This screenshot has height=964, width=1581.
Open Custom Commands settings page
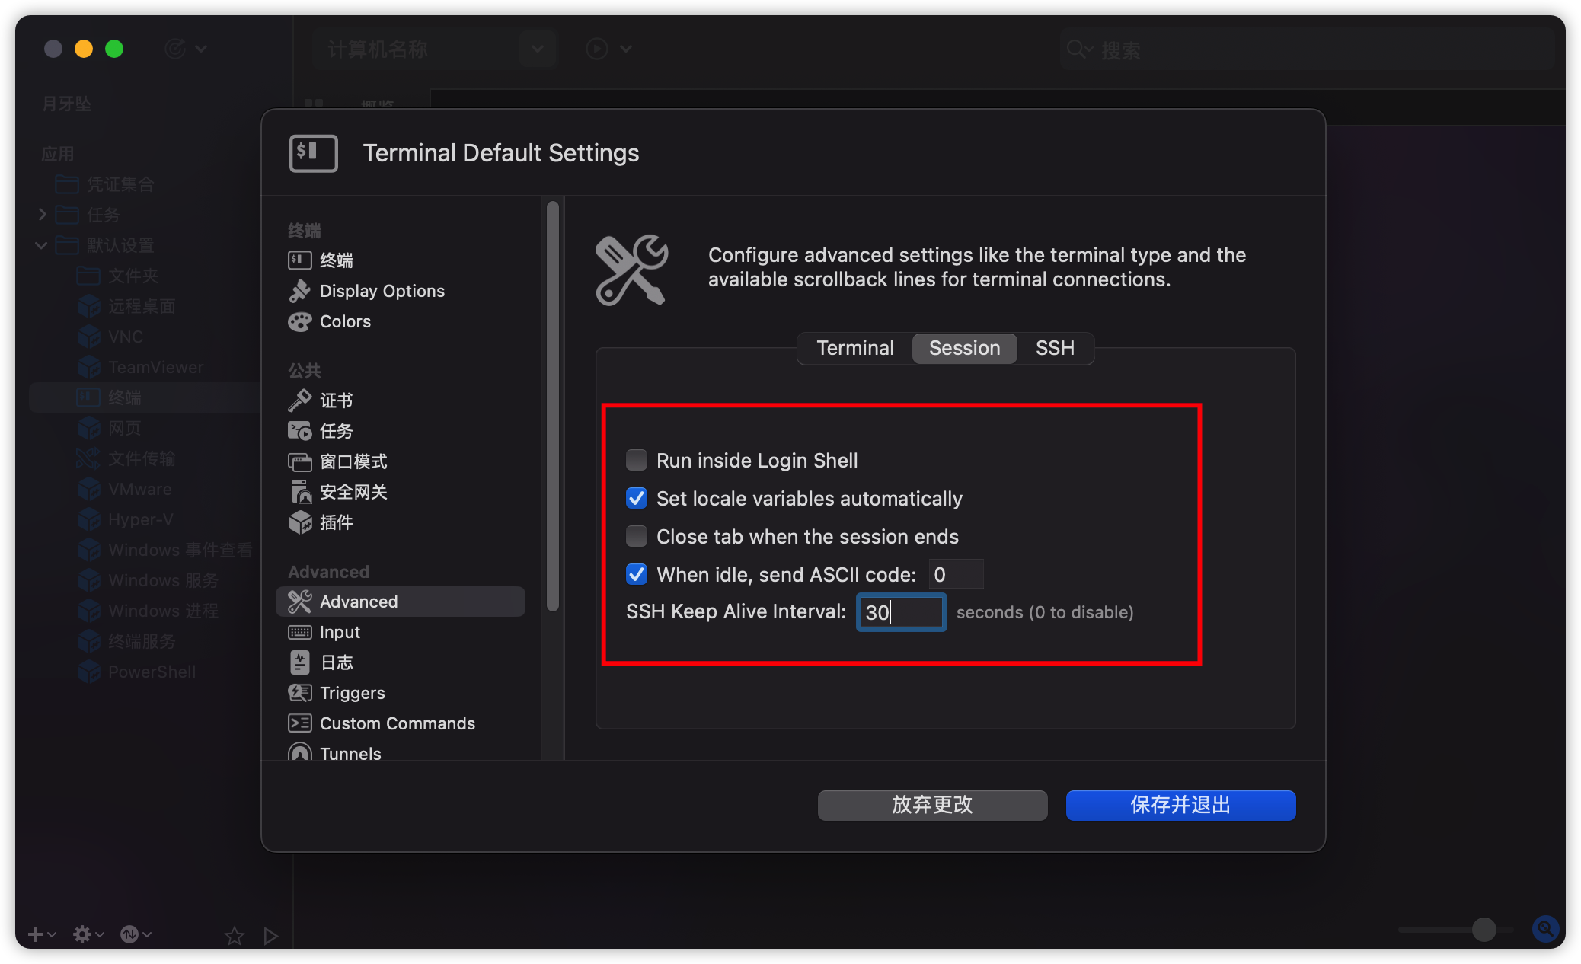tap(396, 723)
